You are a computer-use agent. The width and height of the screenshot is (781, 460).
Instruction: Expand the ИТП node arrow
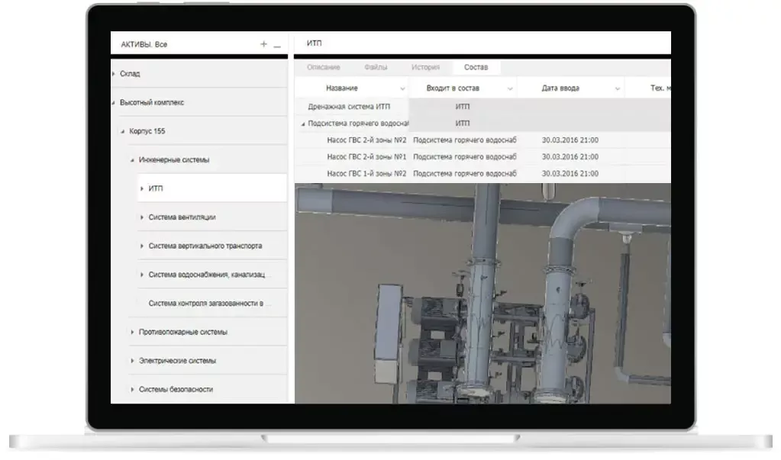(x=142, y=188)
